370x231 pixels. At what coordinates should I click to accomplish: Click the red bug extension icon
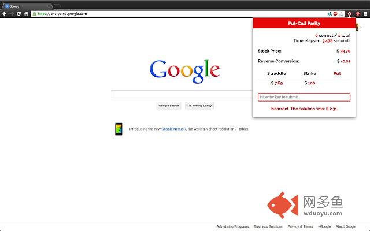358,13
